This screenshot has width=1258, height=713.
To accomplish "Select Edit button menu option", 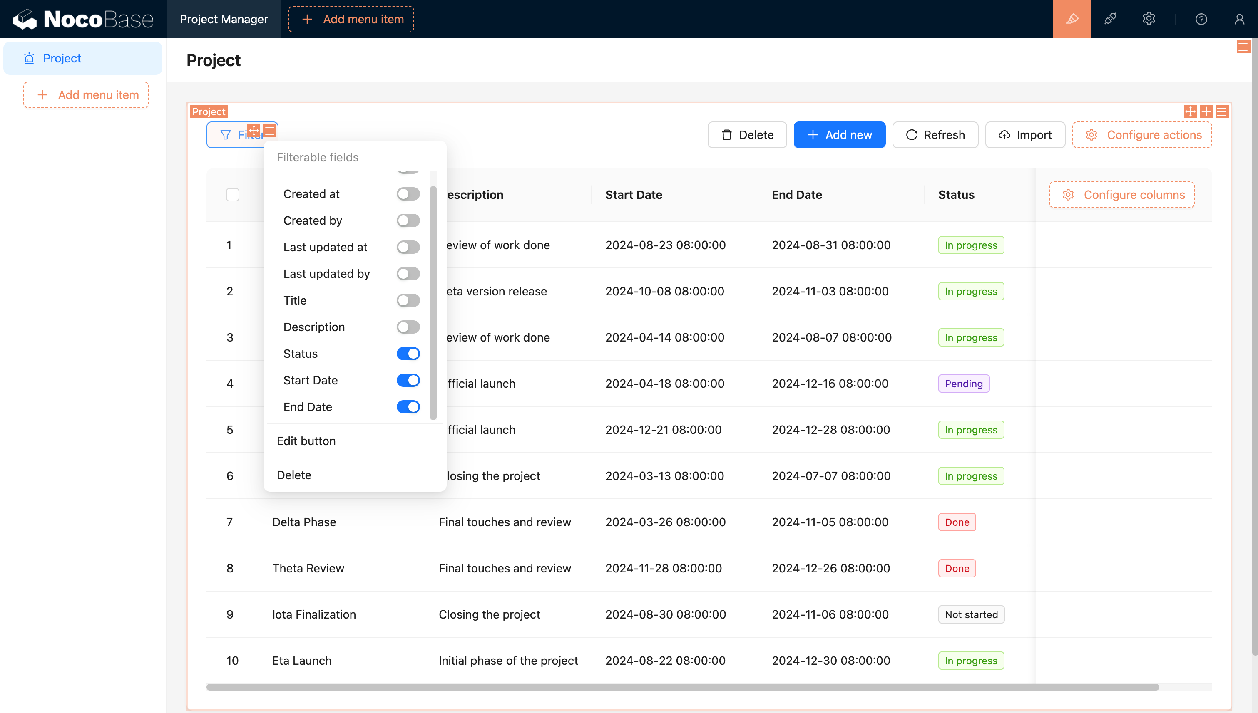I will (x=306, y=440).
